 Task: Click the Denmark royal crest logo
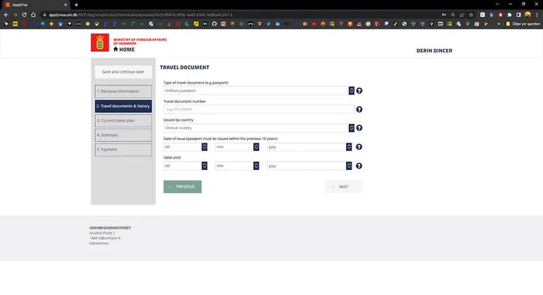[100, 42]
